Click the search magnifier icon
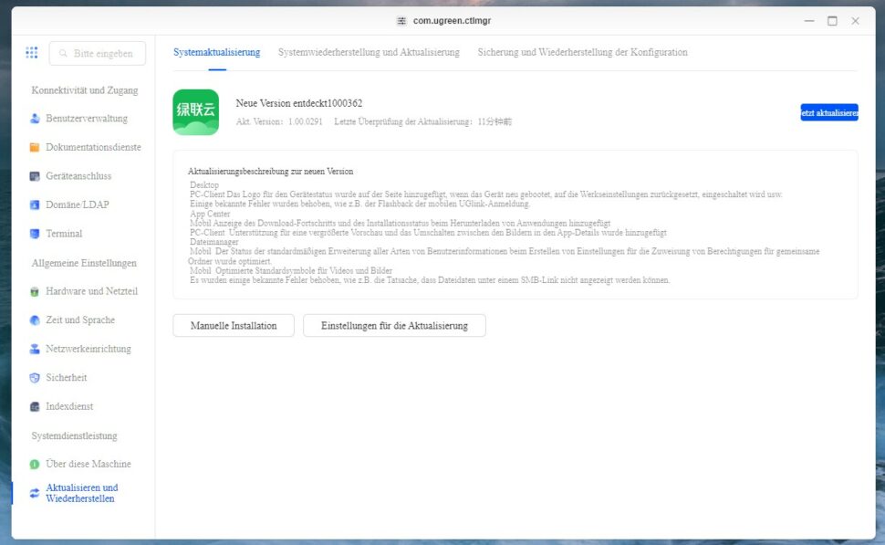The width and height of the screenshot is (885, 545). pos(63,53)
